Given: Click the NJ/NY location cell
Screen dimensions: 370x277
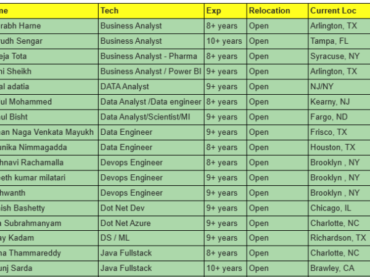Looking at the screenshot, I should 338,87.
